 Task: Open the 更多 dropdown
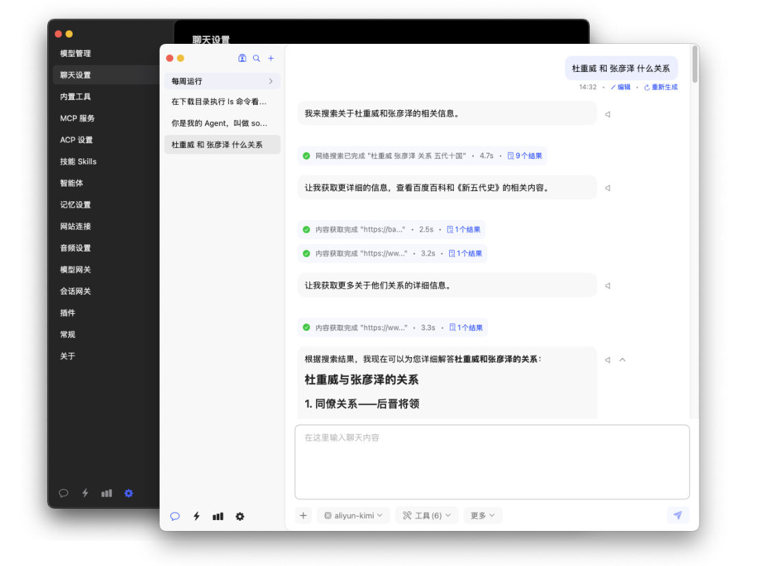pyautogui.click(x=483, y=515)
